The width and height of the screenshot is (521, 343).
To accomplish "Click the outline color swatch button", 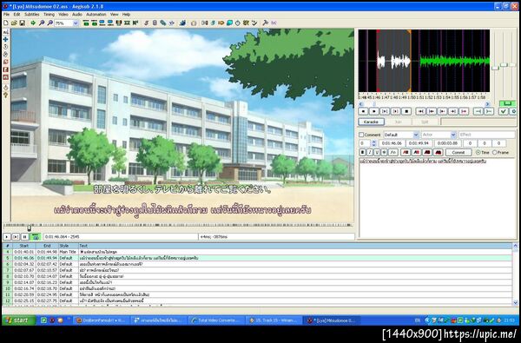I will click(427, 152).
